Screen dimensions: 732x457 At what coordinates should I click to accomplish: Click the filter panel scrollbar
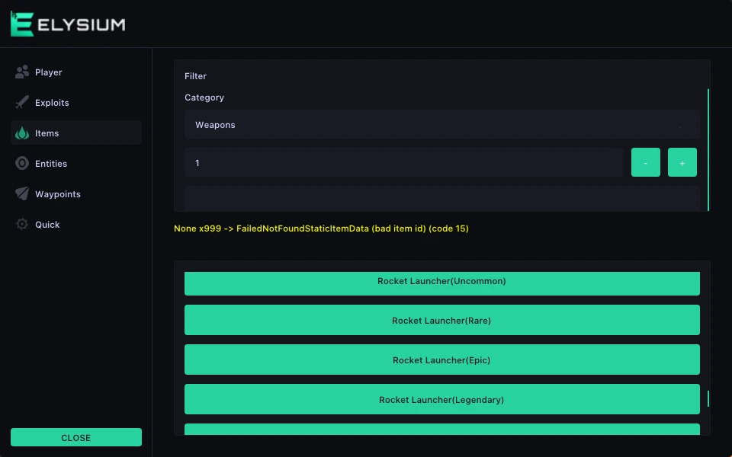coord(708,150)
